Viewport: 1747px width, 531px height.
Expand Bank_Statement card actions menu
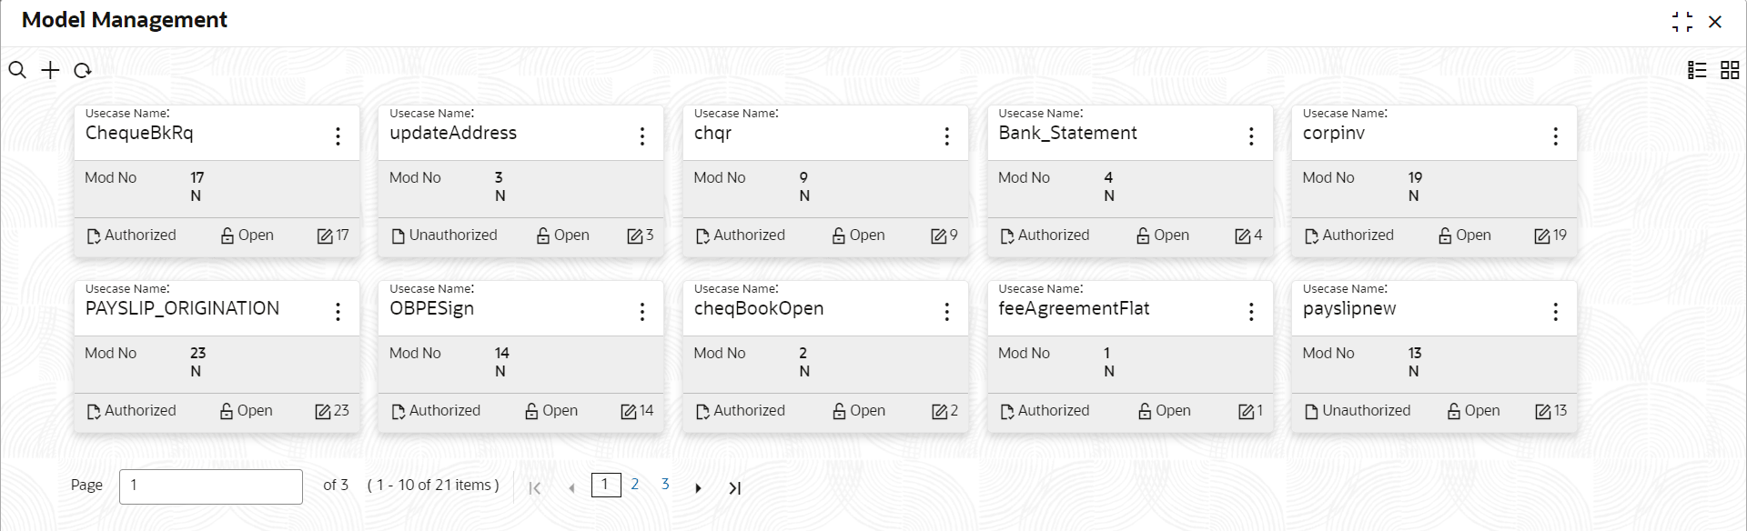point(1251,136)
